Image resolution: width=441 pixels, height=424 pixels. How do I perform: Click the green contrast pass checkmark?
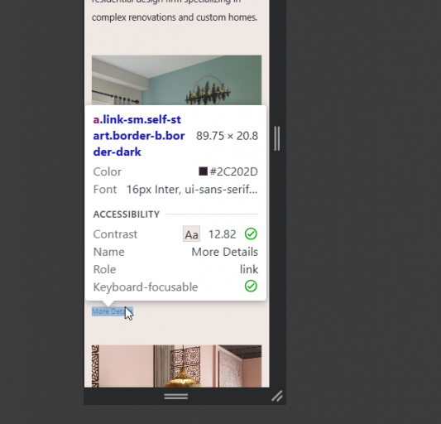click(251, 234)
